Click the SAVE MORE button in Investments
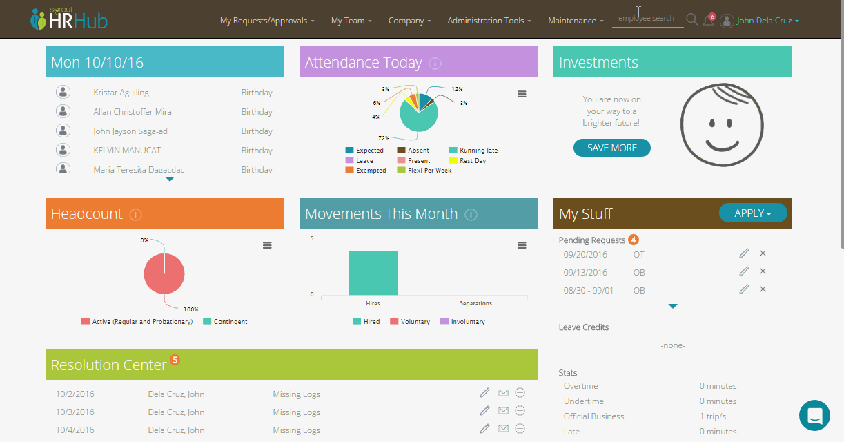 (611, 147)
